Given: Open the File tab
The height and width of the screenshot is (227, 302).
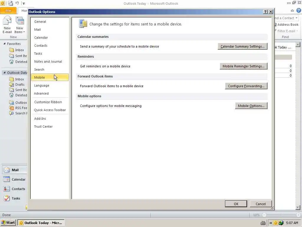Looking at the screenshot, I should [x=8, y=11].
